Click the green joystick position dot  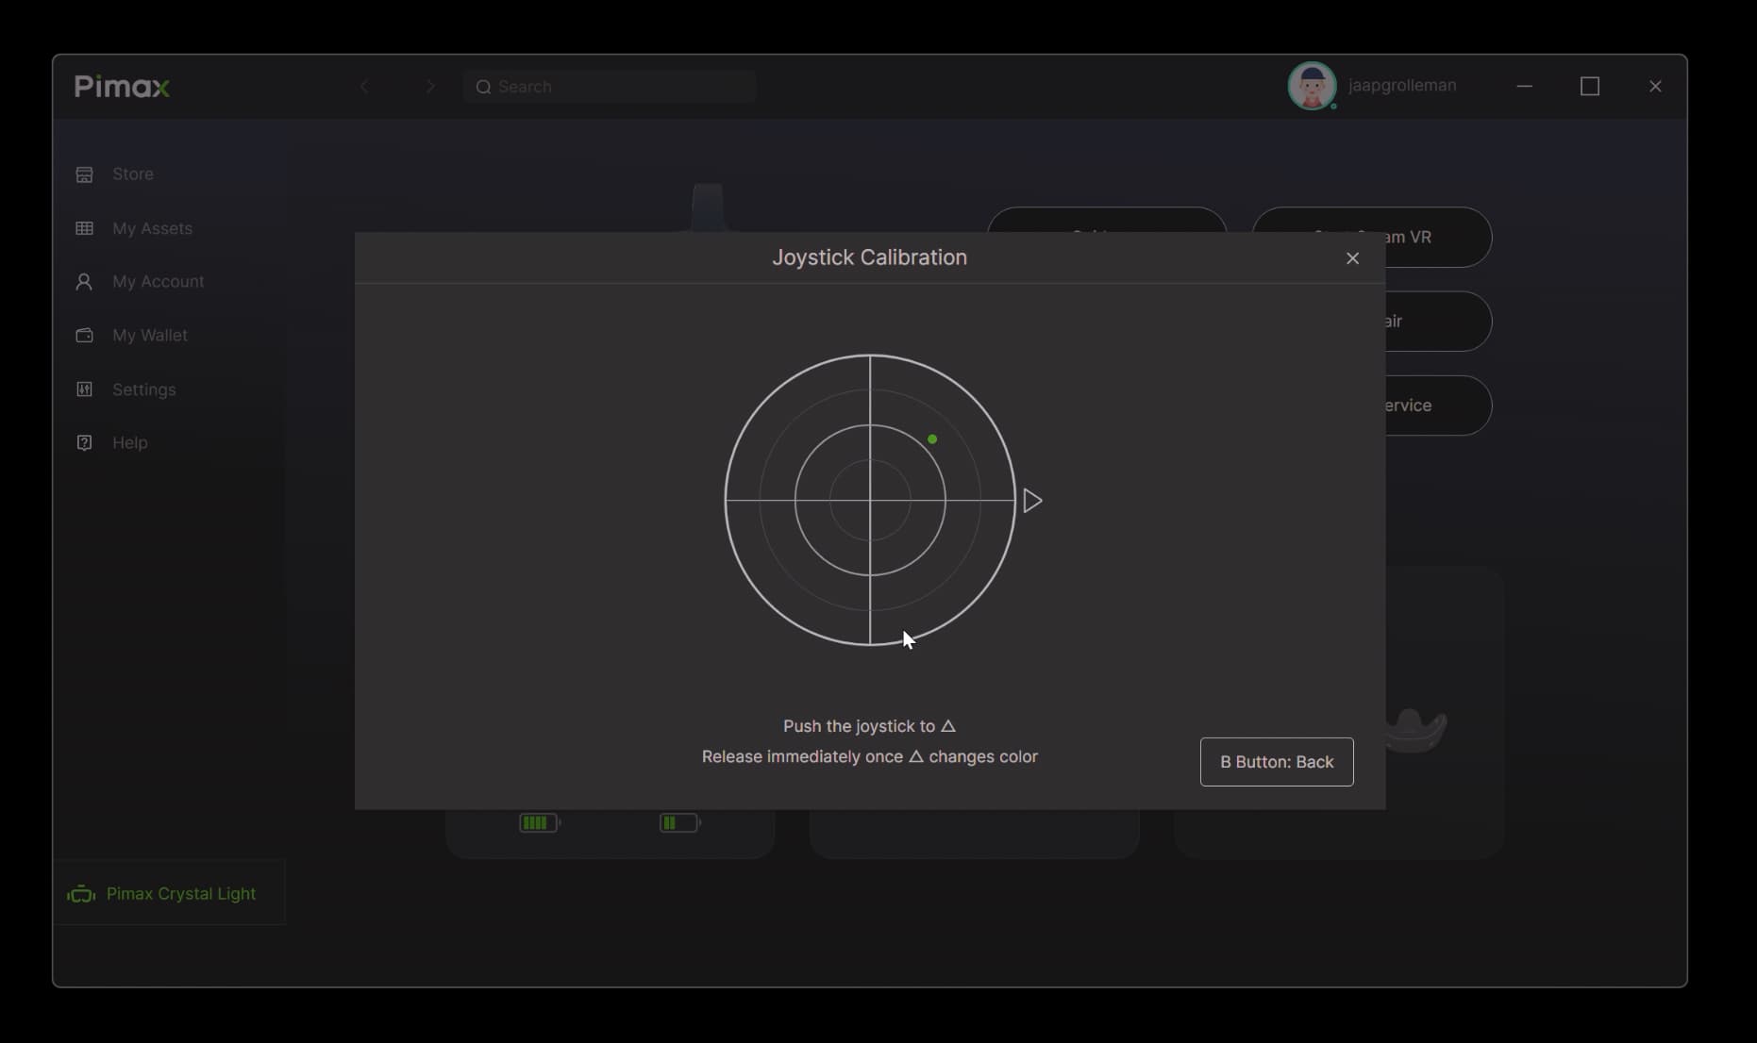pyautogui.click(x=932, y=439)
